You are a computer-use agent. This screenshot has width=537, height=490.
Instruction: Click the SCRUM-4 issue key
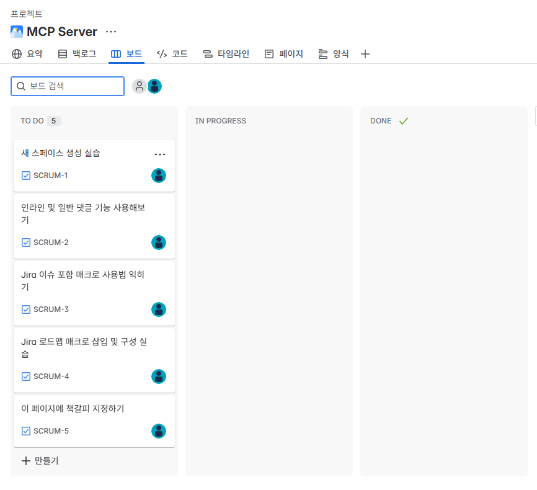[51, 376]
